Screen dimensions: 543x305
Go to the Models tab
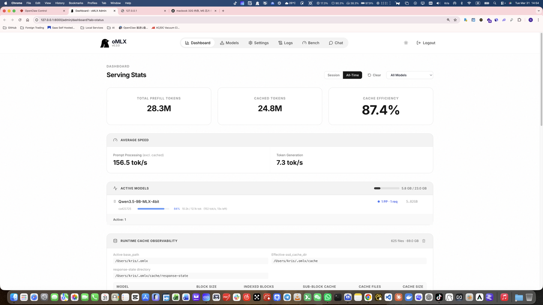click(229, 43)
